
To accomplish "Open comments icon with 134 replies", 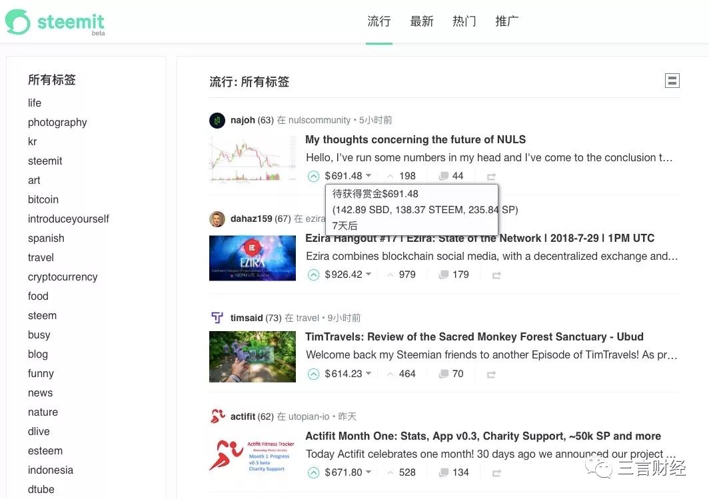I will [444, 472].
